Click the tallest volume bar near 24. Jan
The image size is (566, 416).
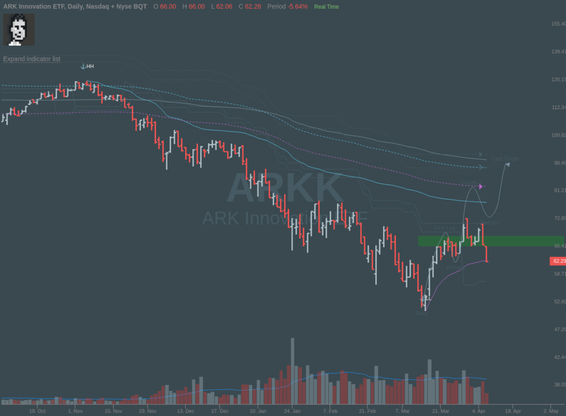(292, 371)
